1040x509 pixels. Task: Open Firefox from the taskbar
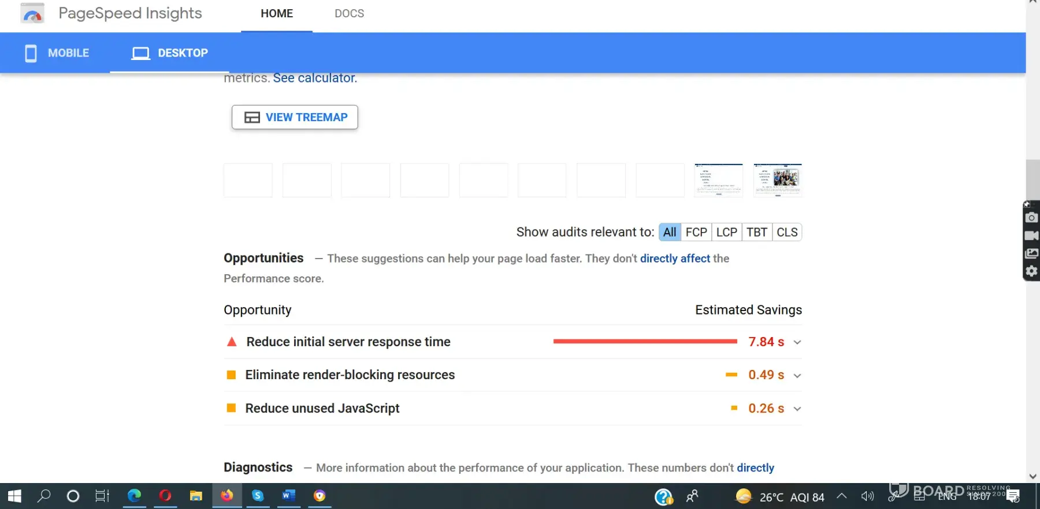(x=226, y=496)
